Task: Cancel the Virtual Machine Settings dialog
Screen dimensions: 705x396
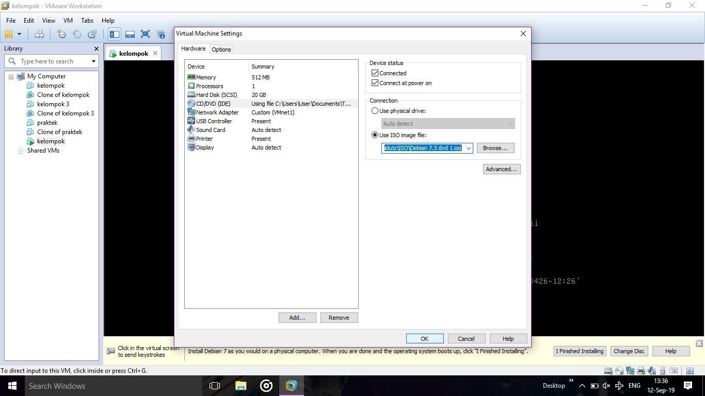Action: (466, 339)
